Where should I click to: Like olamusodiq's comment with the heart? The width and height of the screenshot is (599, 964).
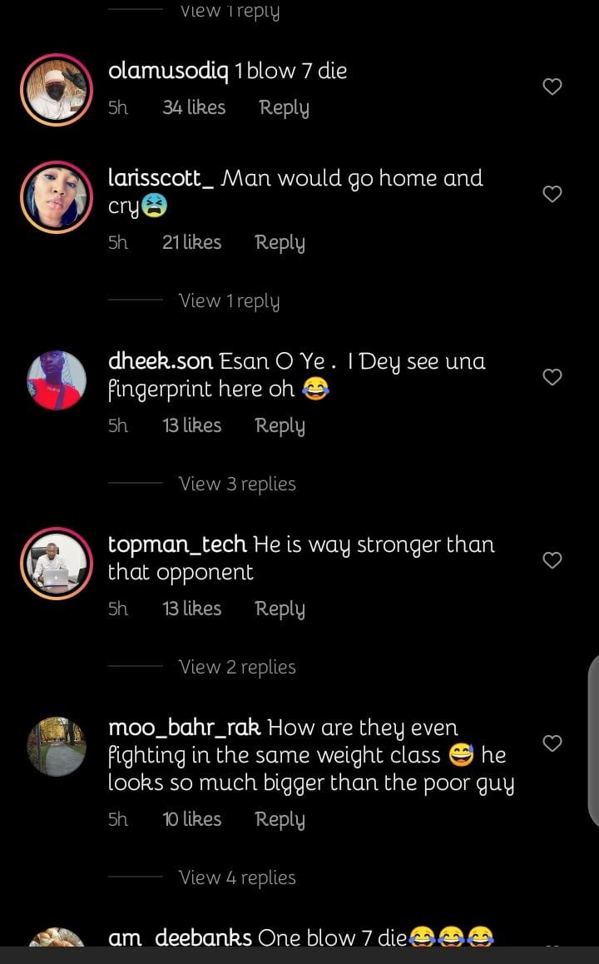pyautogui.click(x=552, y=87)
